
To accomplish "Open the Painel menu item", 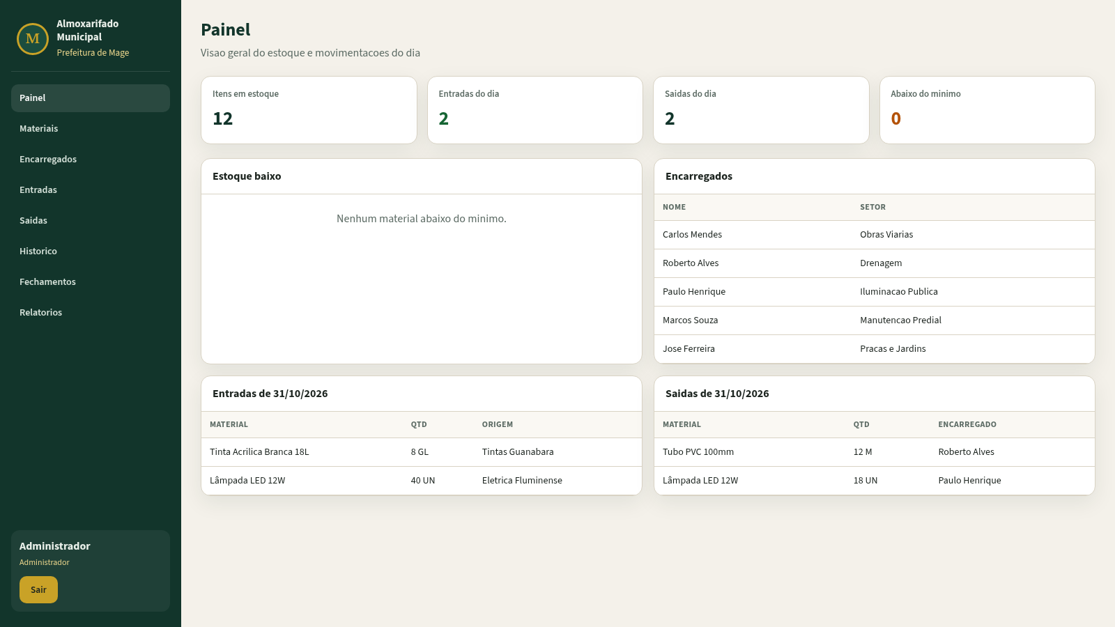I will tap(91, 98).
